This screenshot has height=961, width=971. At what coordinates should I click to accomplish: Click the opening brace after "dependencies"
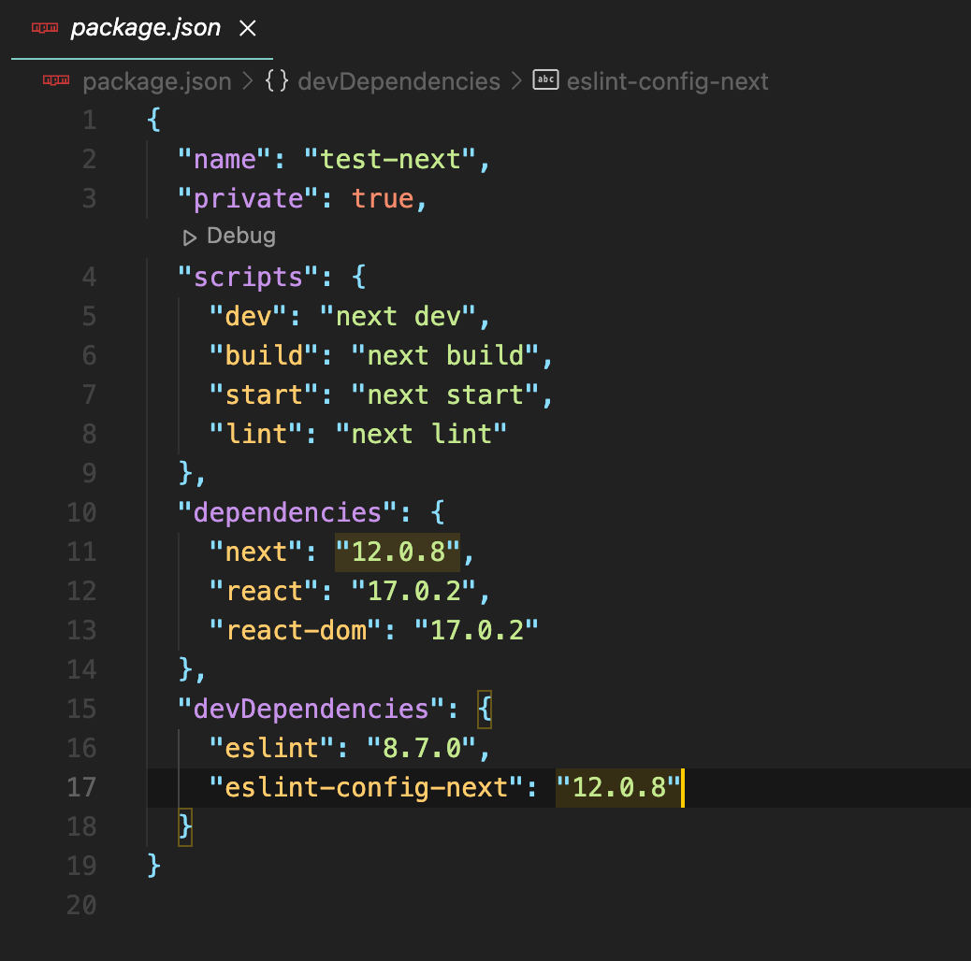click(x=437, y=512)
